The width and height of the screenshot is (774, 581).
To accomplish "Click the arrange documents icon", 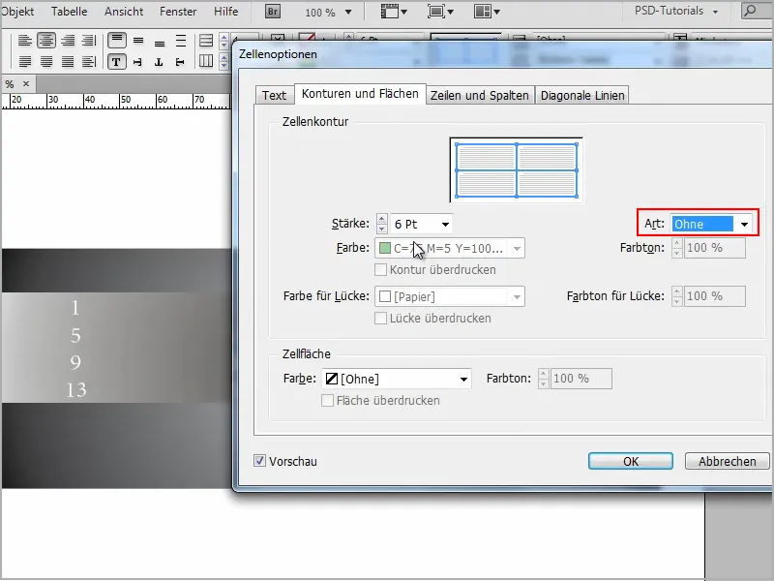I will pos(487,12).
